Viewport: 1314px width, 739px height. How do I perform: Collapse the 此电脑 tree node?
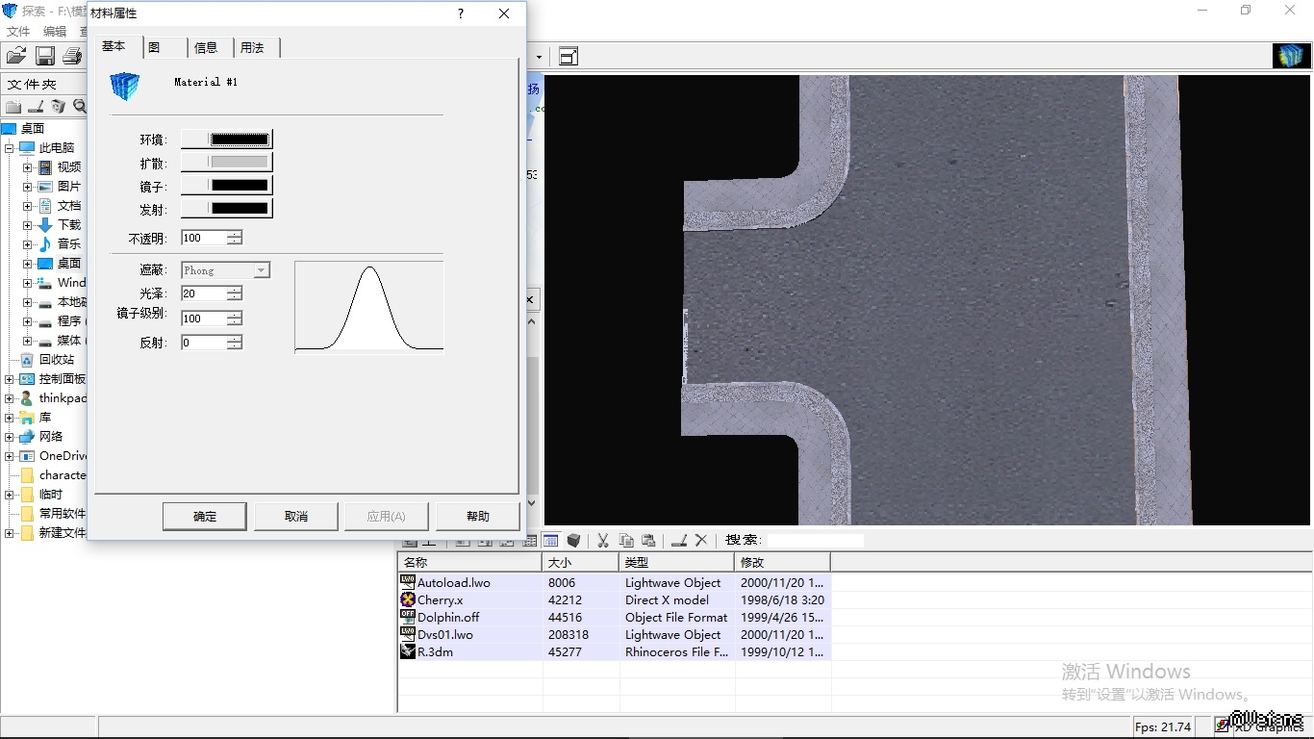pos(10,148)
